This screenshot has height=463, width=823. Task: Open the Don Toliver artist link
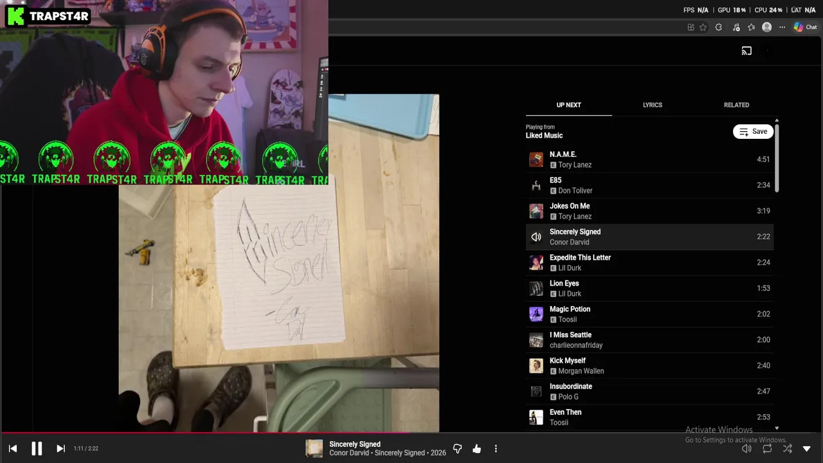[575, 191]
